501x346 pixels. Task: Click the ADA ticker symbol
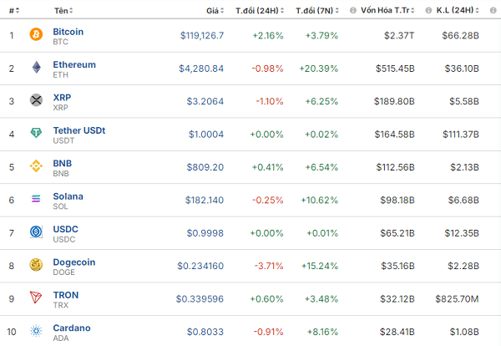tap(61, 338)
